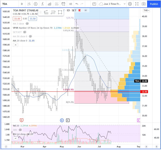Click the blue dividend D marker
161x150 pixels.
(62, 120)
